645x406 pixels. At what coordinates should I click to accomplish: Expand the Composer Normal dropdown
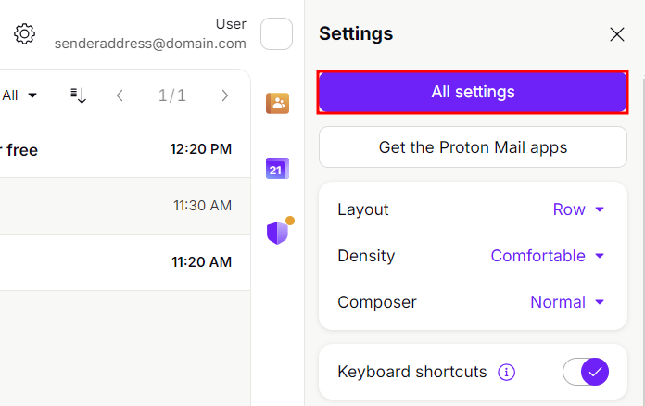click(x=567, y=302)
